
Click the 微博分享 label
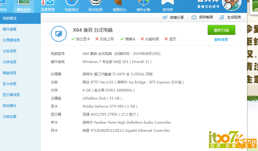tap(177, 17)
